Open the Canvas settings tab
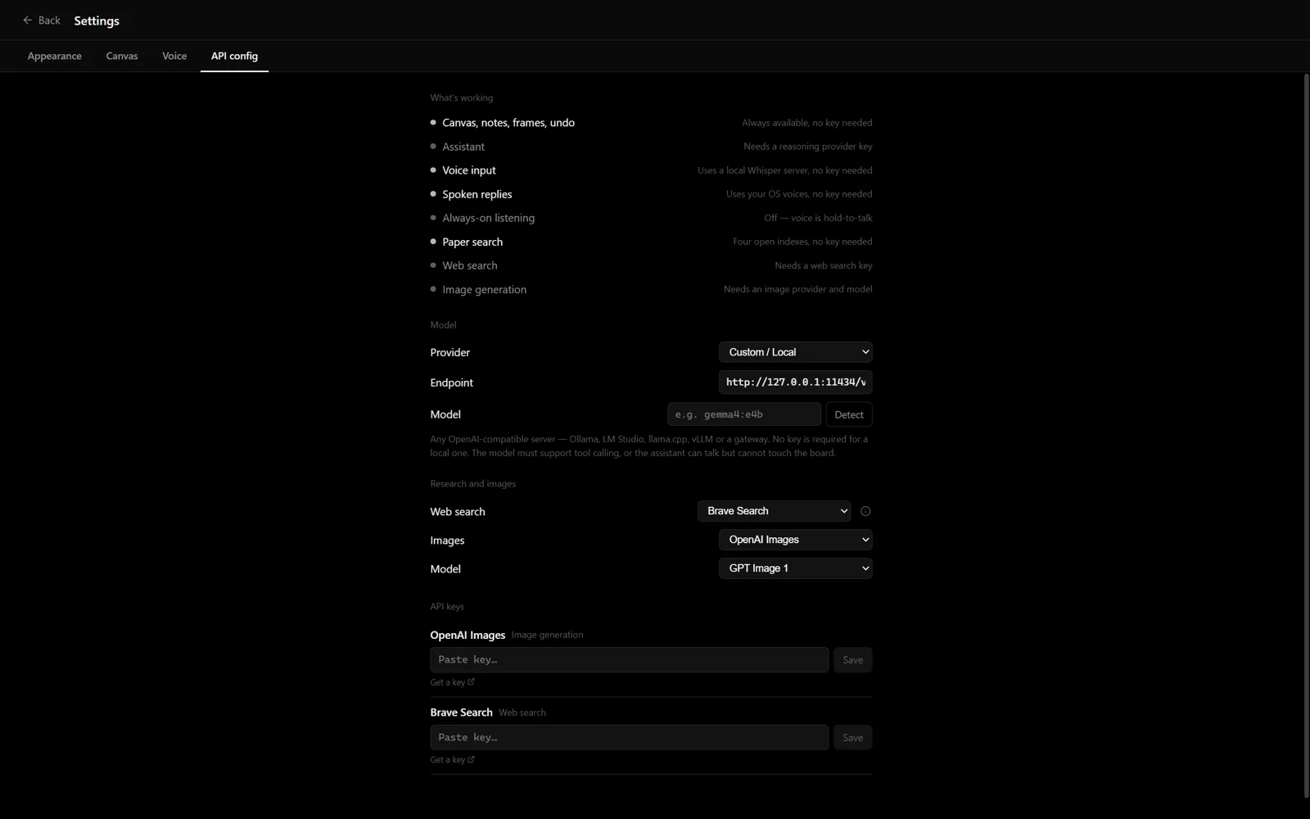This screenshot has height=819, width=1310. [122, 56]
